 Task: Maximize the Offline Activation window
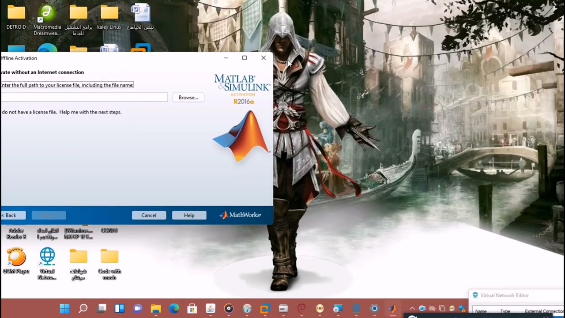245,58
